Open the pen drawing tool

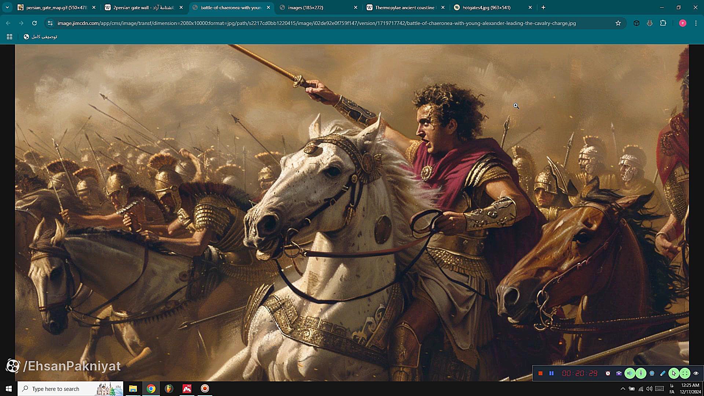pyautogui.click(x=663, y=373)
